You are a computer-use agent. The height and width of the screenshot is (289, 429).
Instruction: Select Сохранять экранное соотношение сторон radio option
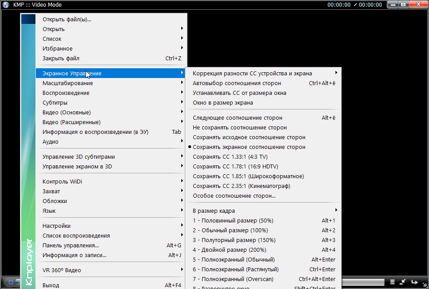249,147
